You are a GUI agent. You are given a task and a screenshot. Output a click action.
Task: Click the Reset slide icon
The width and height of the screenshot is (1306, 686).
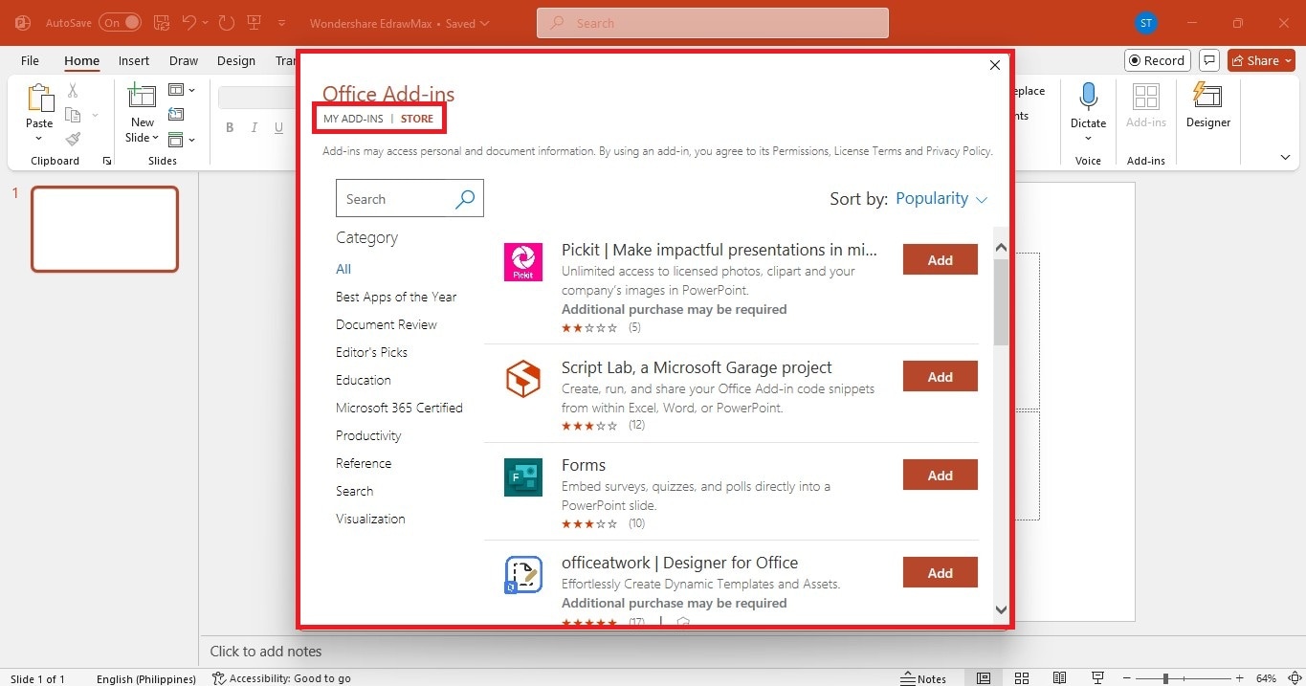(x=175, y=115)
